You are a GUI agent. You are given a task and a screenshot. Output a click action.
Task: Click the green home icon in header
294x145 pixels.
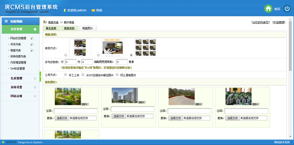click(x=268, y=9)
